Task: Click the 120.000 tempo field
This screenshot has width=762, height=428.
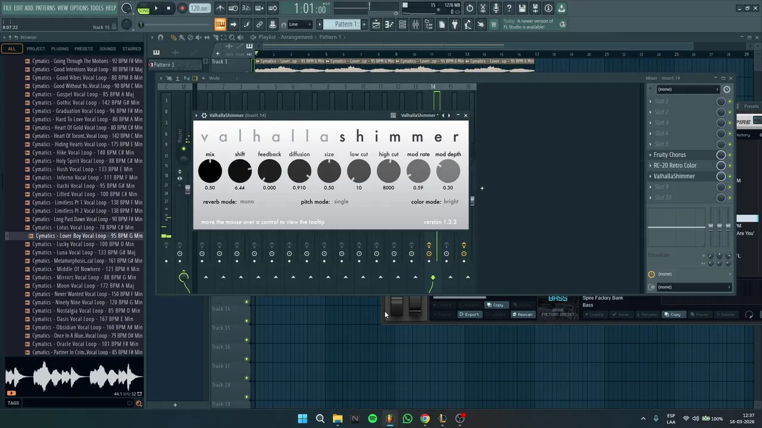Action: pyautogui.click(x=199, y=8)
